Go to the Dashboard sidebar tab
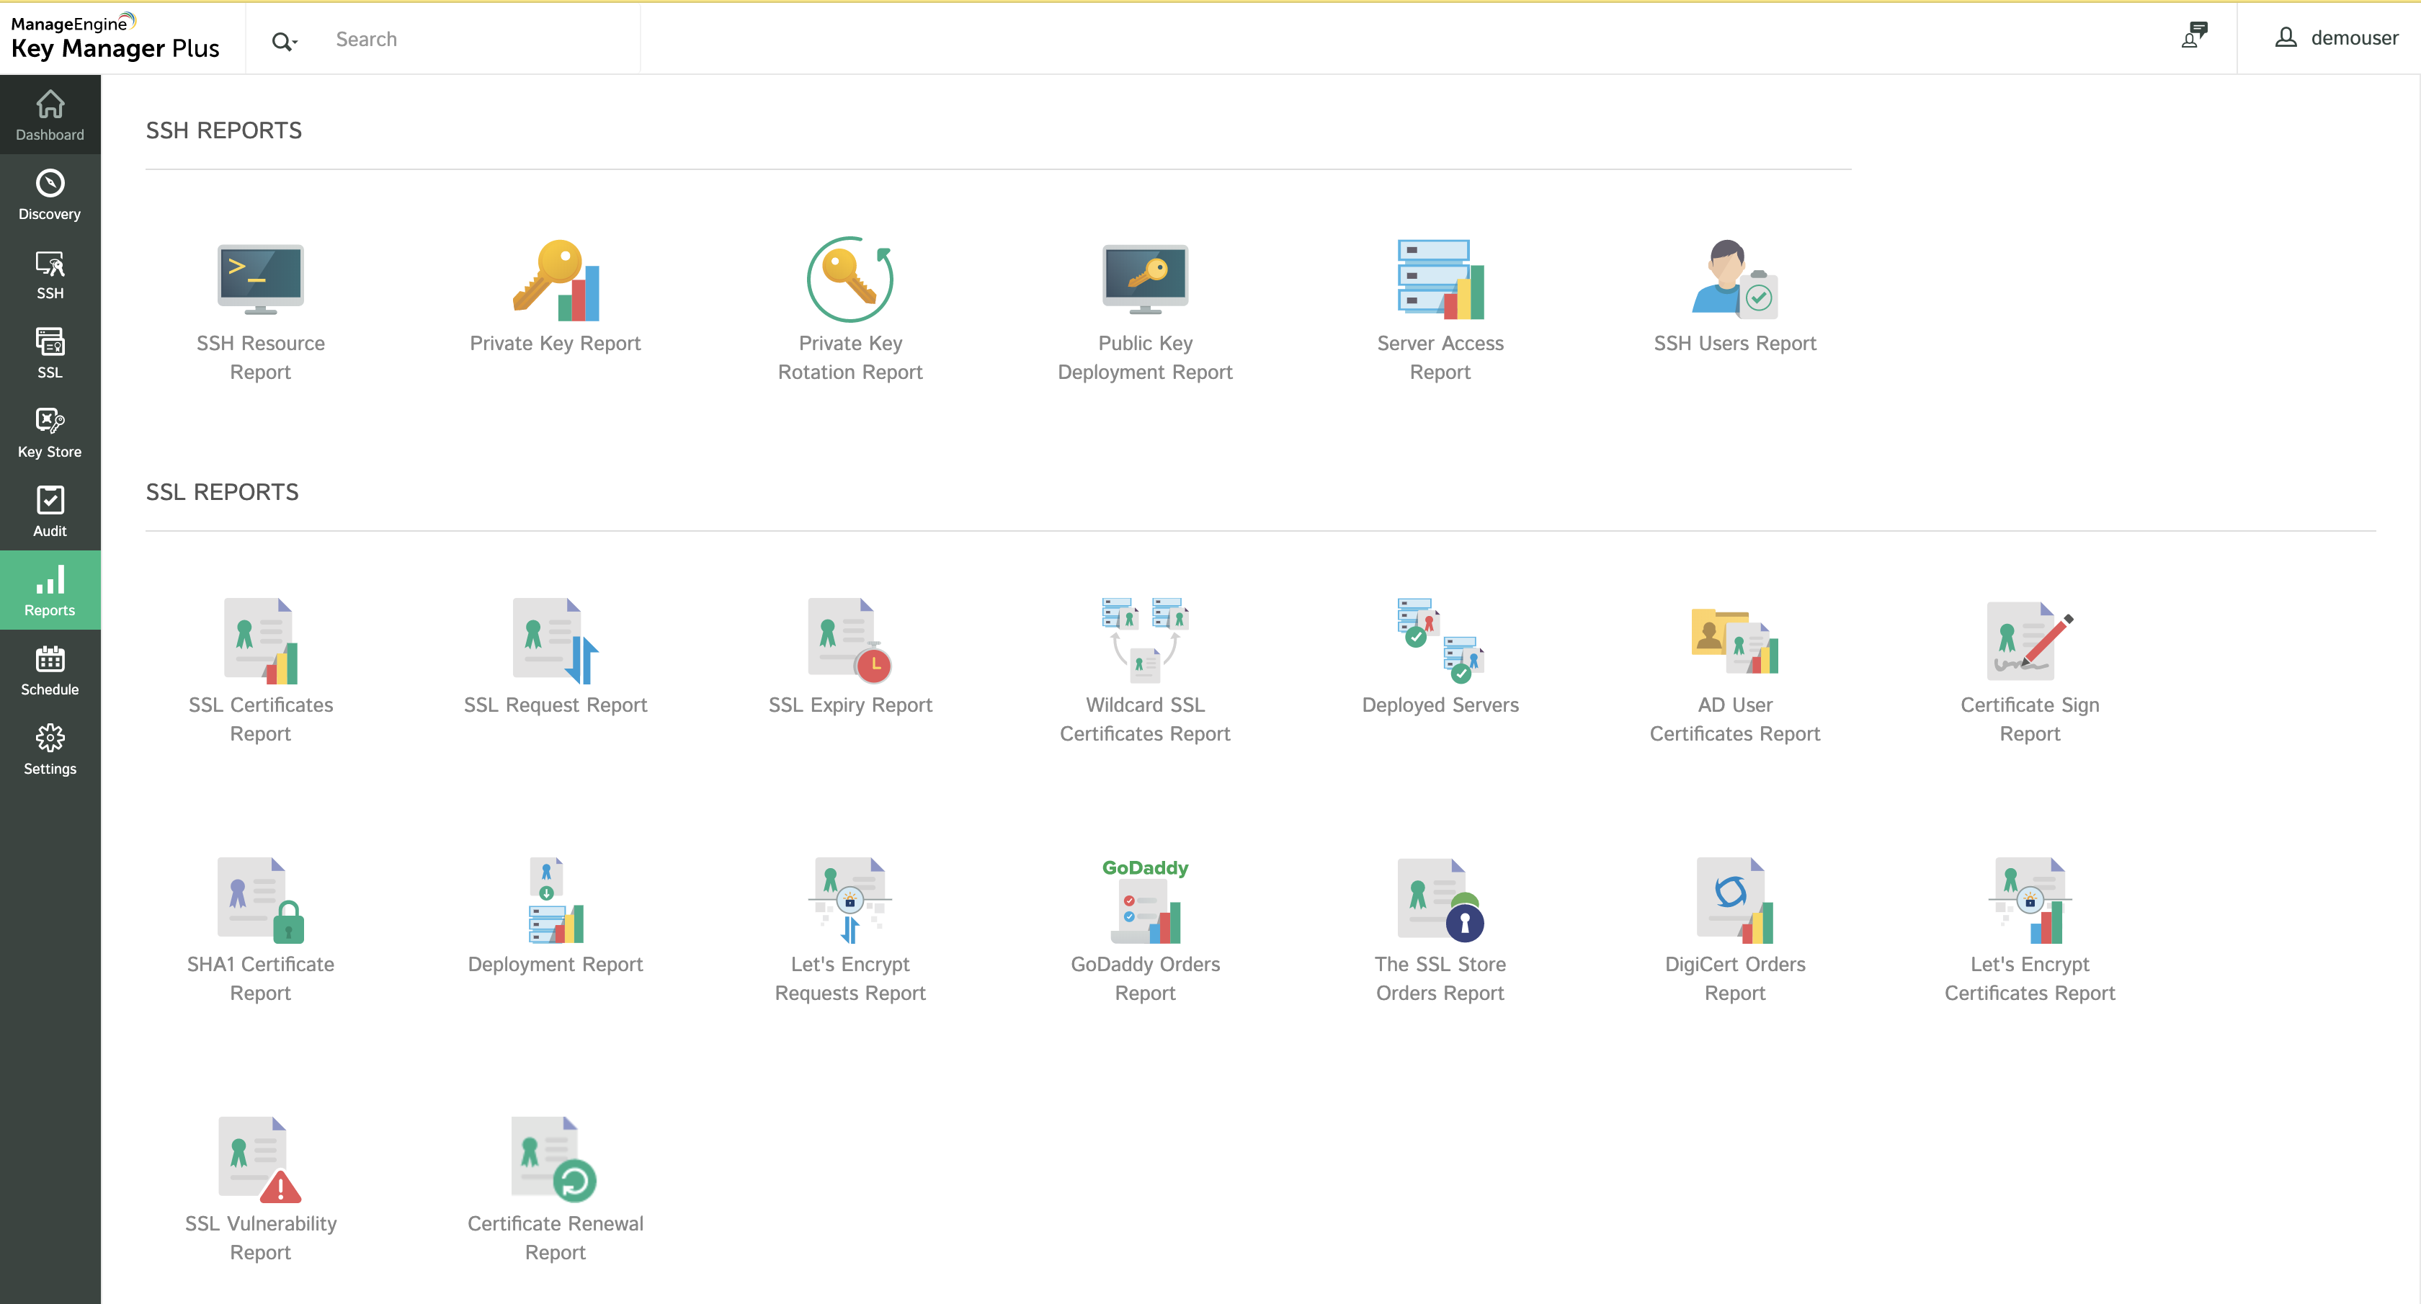 (50, 115)
